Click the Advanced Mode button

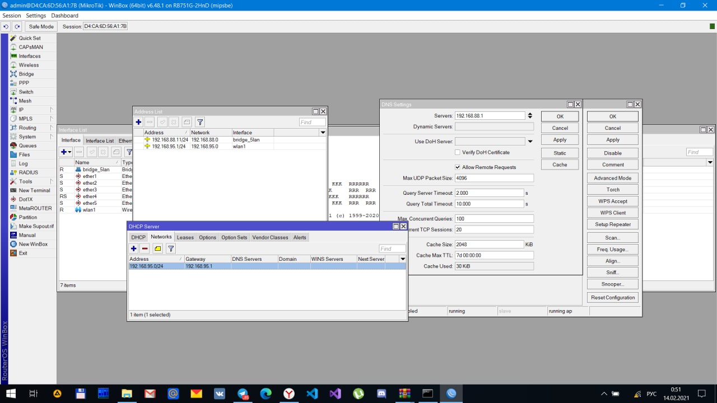pos(613,178)
